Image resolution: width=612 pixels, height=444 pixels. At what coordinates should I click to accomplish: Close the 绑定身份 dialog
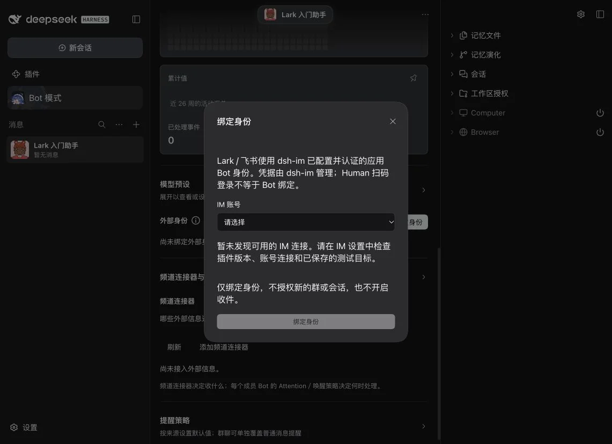point(393,121)
